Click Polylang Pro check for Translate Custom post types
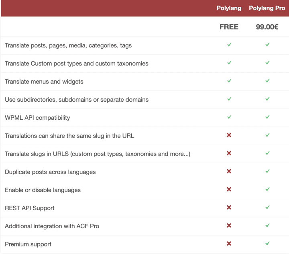The image size is (289, 254). click(x=267, y=63)
